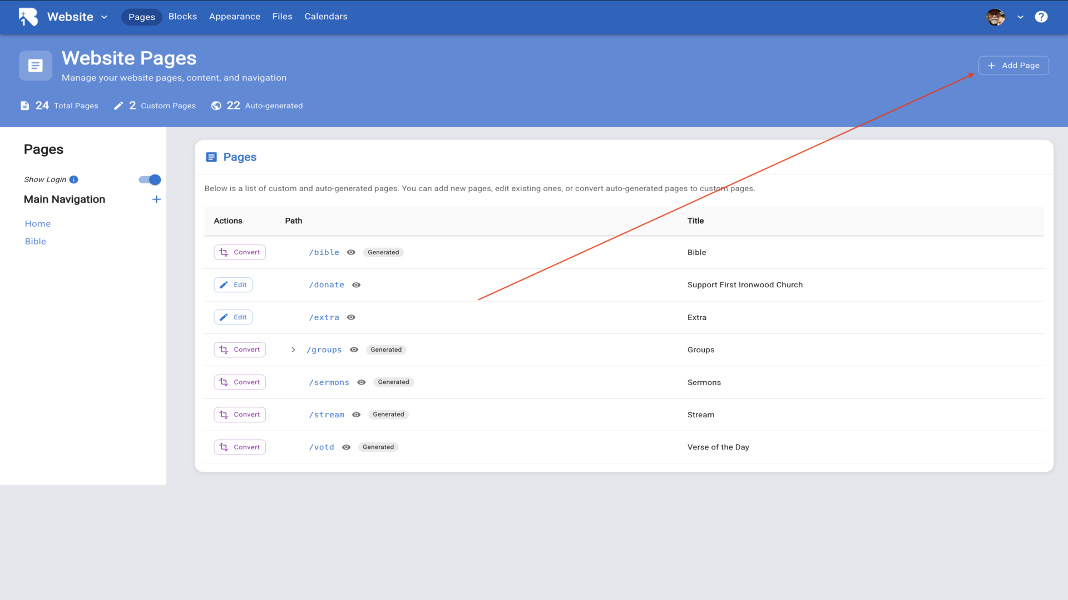
Task: Click the eye icon next to /sermons
Action: pos(361,382)
